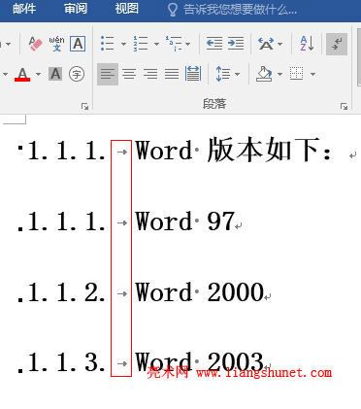Image resolution: width=361 pixels, height=409 pixels.
Task: Apply enclosed character (字) icon
Action: click(x=77, y=74)
